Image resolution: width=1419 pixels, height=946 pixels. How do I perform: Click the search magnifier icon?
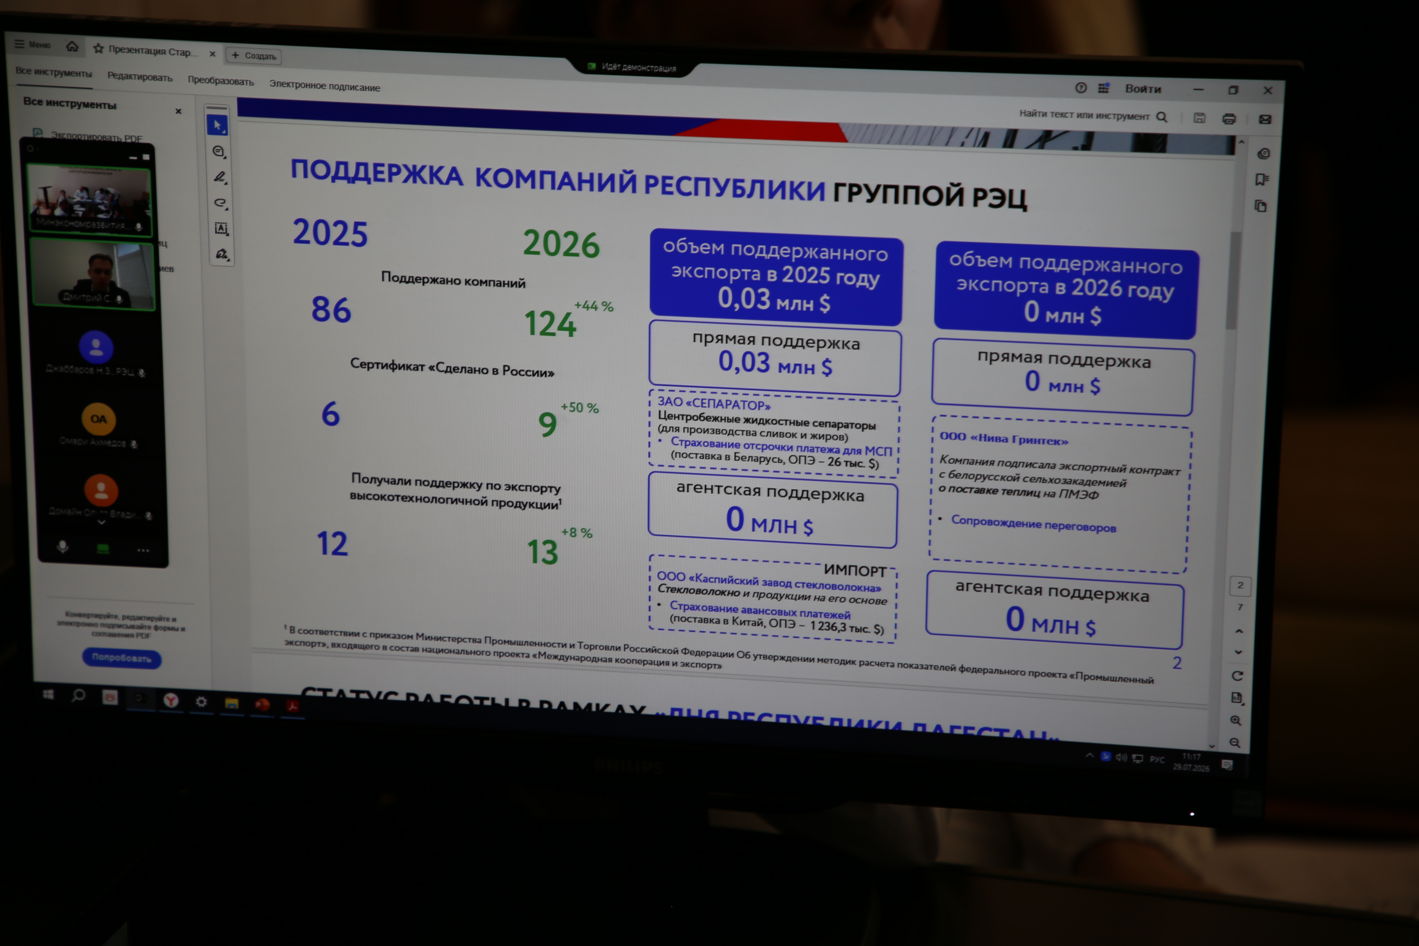pos(1161,117)
